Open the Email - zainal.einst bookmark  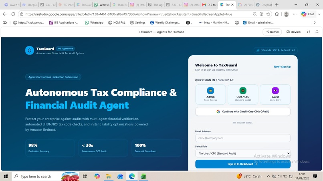pos(258,23)
